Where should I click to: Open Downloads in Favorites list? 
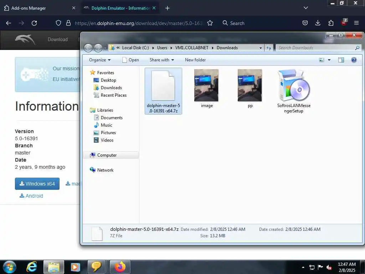coord(111,88)
